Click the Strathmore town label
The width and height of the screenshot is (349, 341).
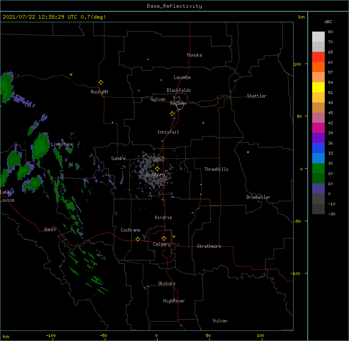pyautogui.click(x=209, y=246)
